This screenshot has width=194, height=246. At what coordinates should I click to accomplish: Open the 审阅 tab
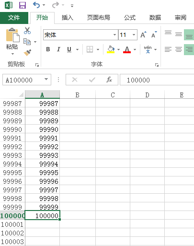pos(181,18)
